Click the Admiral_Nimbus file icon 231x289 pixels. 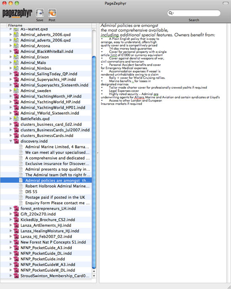click(16, 68)
